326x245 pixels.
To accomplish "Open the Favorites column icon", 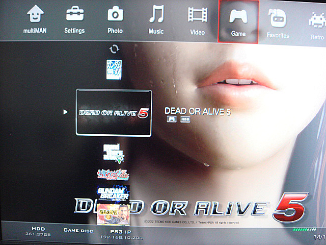I will (277, 18).
